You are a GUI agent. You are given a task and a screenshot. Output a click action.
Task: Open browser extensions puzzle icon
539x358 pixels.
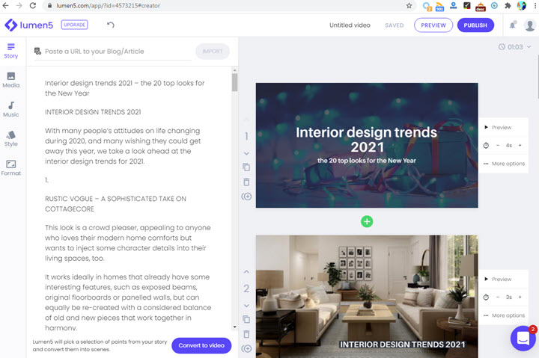pyautogui.click(x=508, y=5)
